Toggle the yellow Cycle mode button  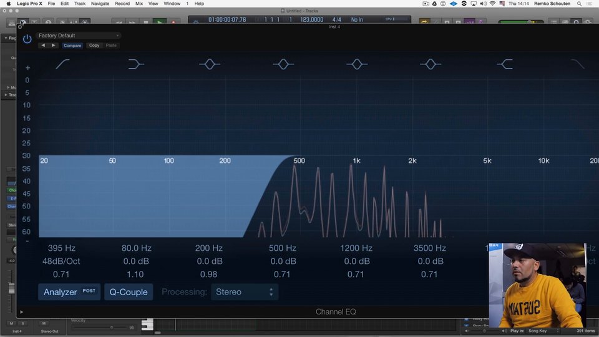tap(424, 22)
